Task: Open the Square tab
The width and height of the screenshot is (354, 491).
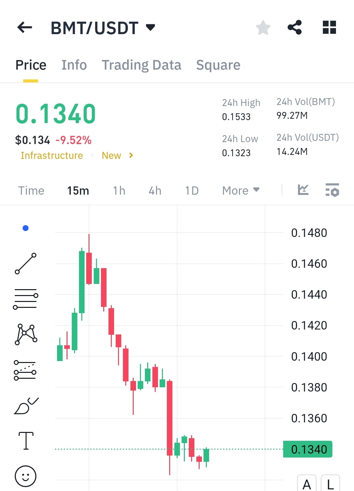Action: coord(218,65)
